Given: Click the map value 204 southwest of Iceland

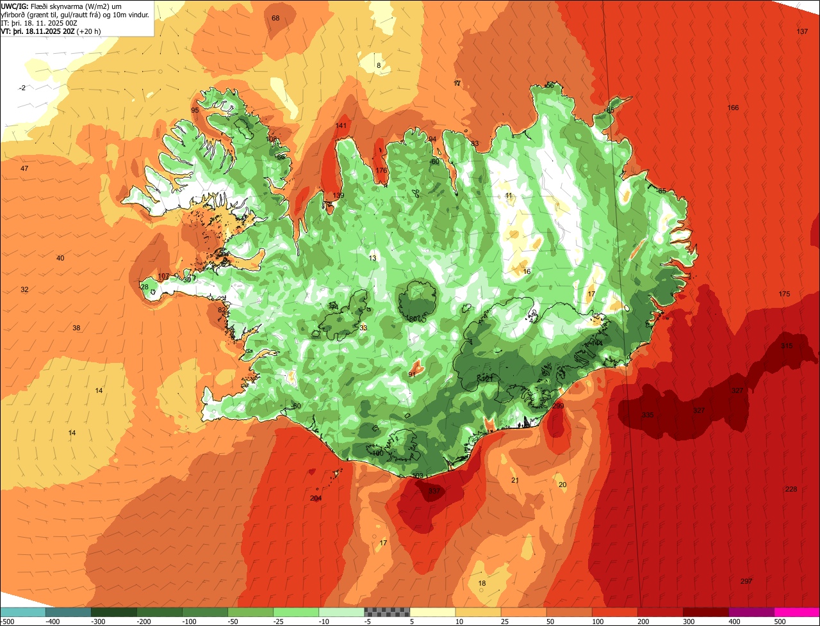Looking at the screenshot, I should click(316, 498).
